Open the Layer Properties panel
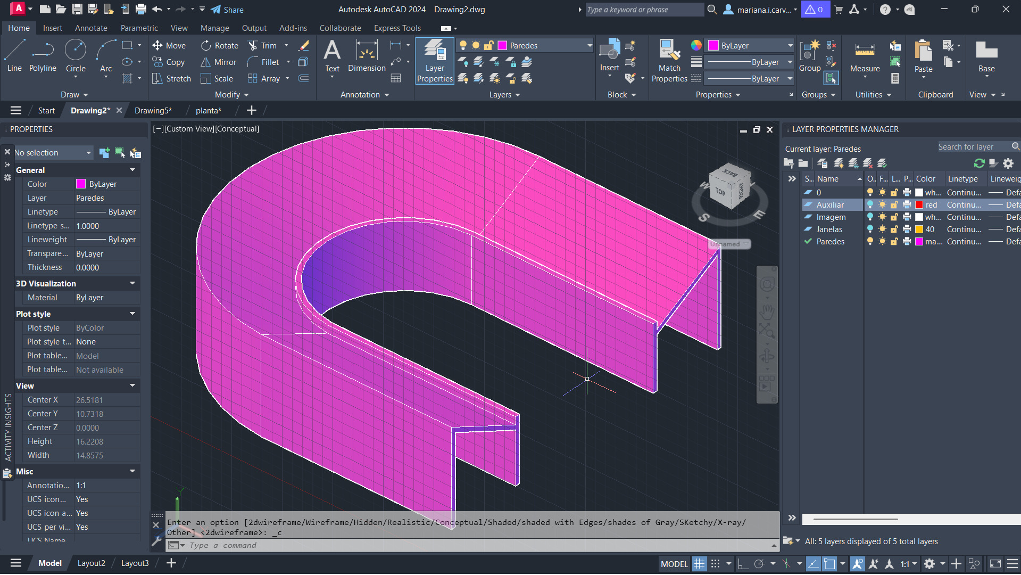The image size is (1021, 575). tap(434, 61)
